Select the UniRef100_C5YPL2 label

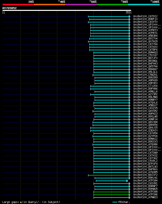point(145,161)
